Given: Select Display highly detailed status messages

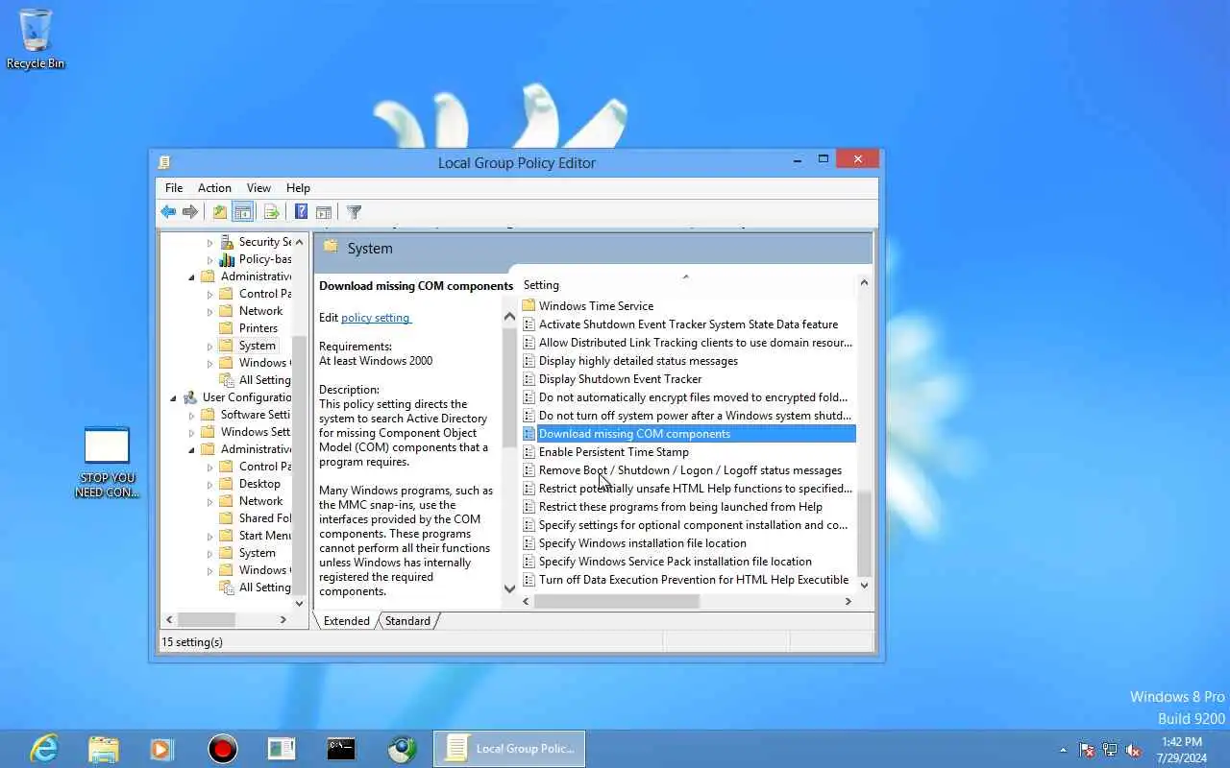Looking at the screenshot, I should [x=638, y=361].
